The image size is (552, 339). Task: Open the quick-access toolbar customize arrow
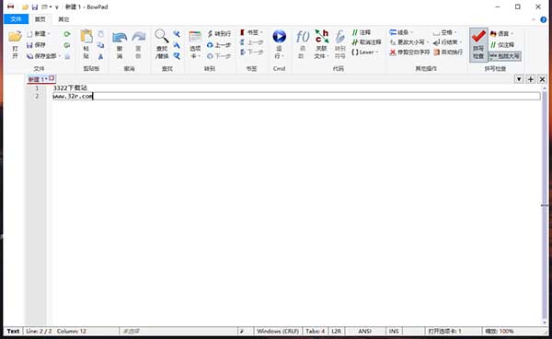pos(57,6)
